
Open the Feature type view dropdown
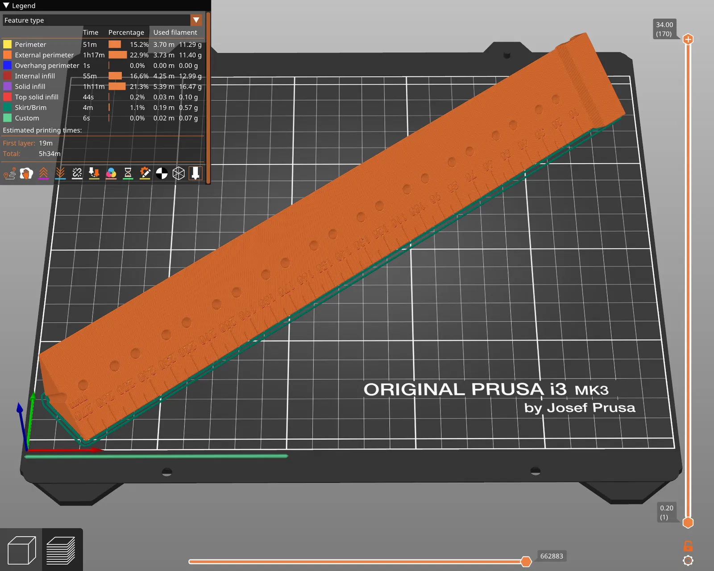(103, 20)
